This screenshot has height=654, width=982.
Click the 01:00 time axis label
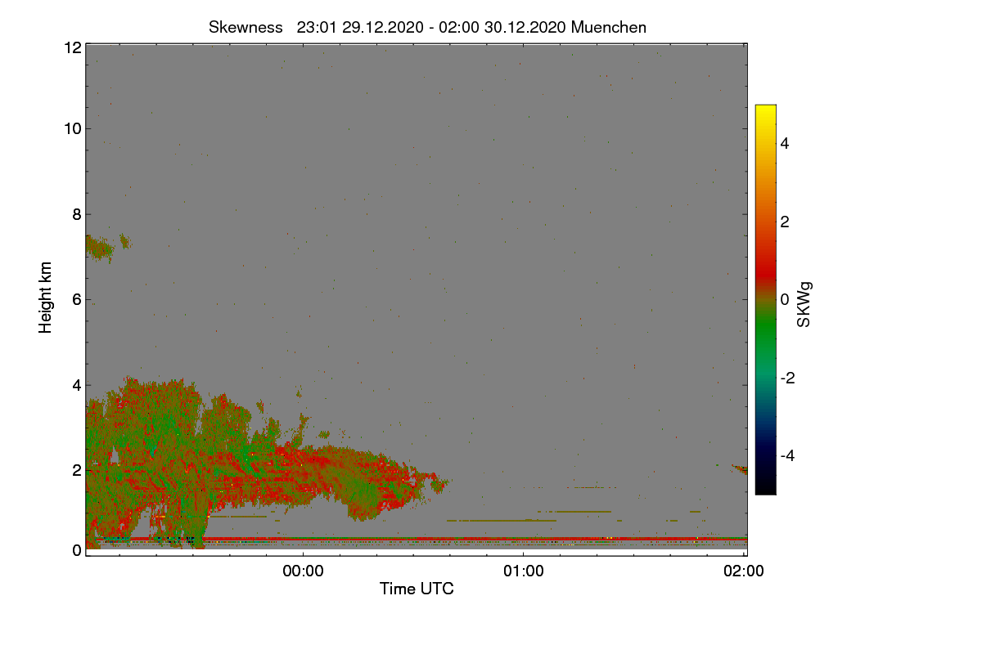pyautogui.click(x=523, y=571)
